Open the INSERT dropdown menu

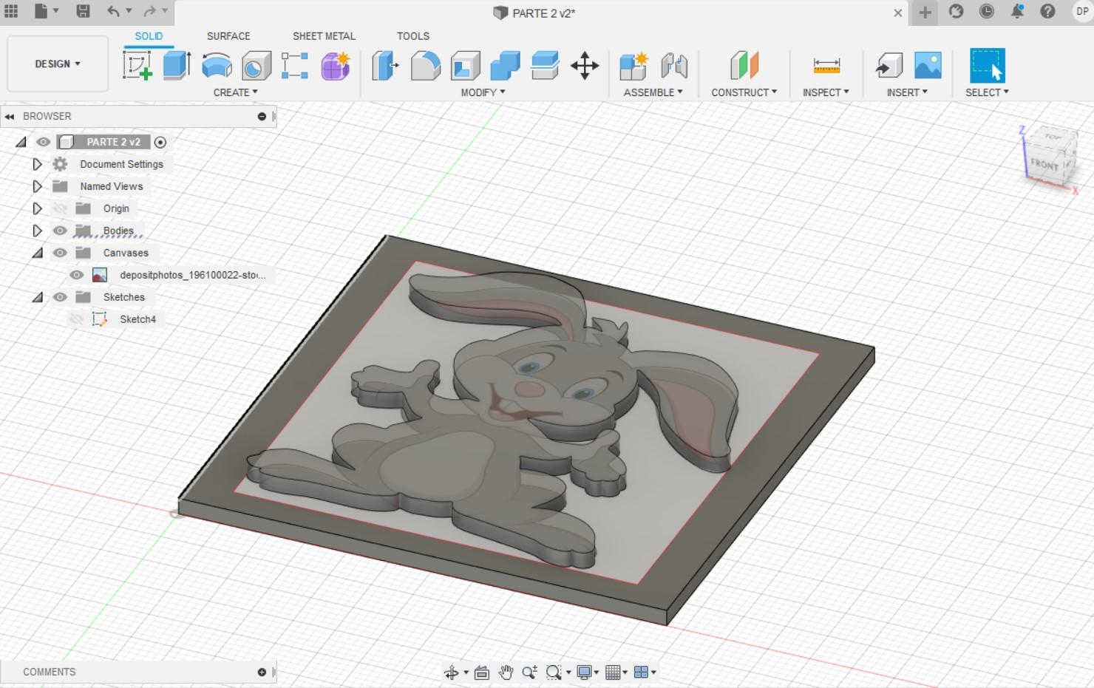(907, 92)
